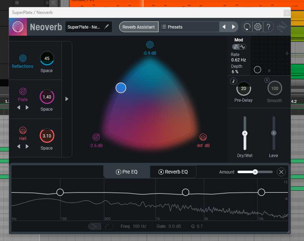Open Reverb Assistant
Screen dimensions: 304x241
tap(139, 27)
